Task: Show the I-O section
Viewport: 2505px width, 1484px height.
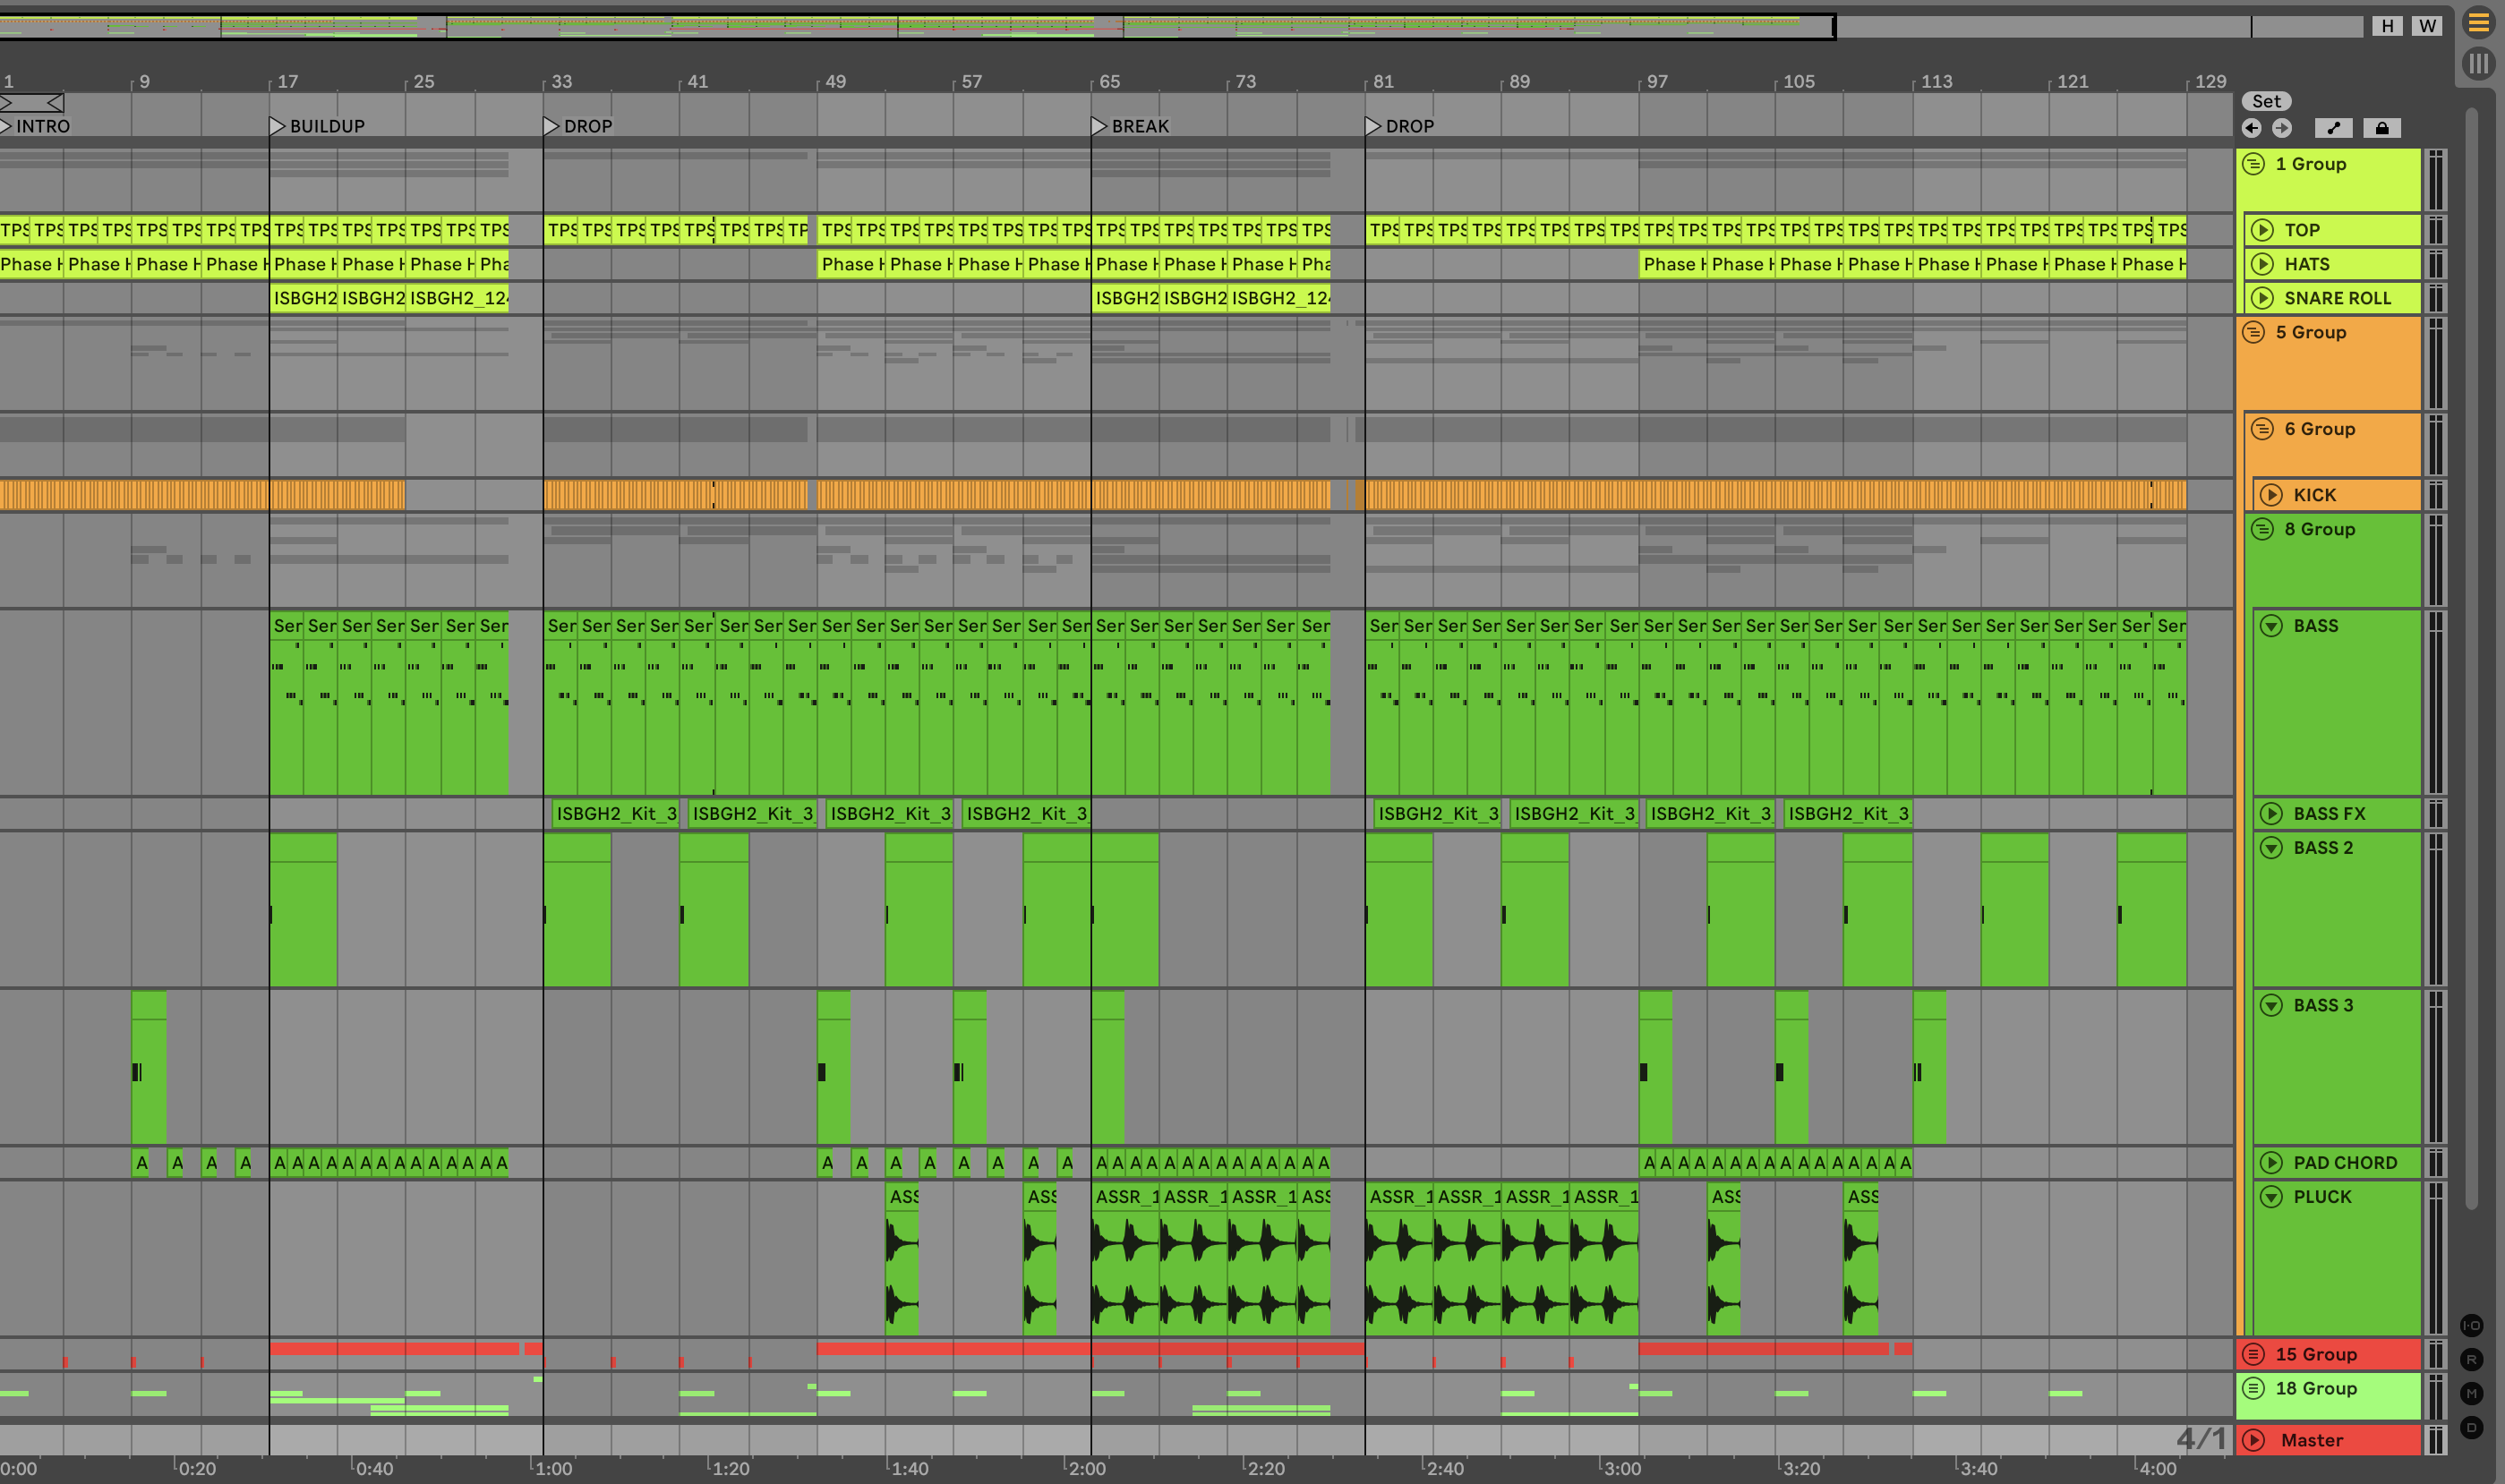Action: pos(2471,1326)
